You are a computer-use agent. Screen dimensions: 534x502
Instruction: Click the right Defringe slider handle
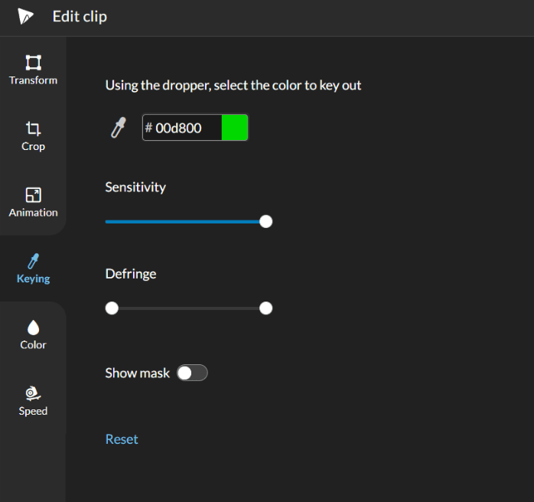click(265, 308)
